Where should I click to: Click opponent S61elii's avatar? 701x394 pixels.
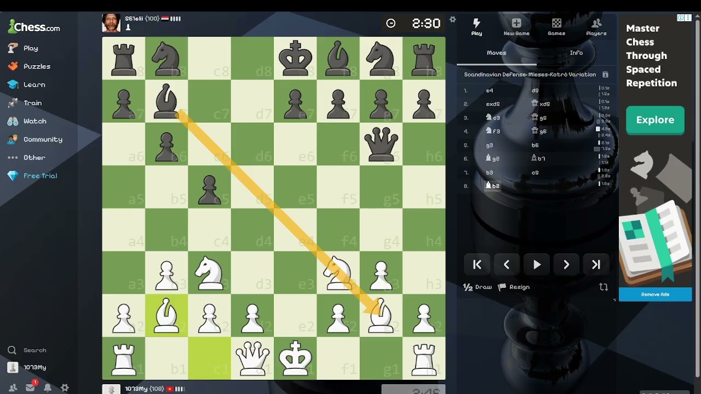[x=111, y=23]
